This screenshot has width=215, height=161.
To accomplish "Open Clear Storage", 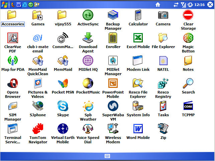I will pyautogui.click(x=188, y=20).
